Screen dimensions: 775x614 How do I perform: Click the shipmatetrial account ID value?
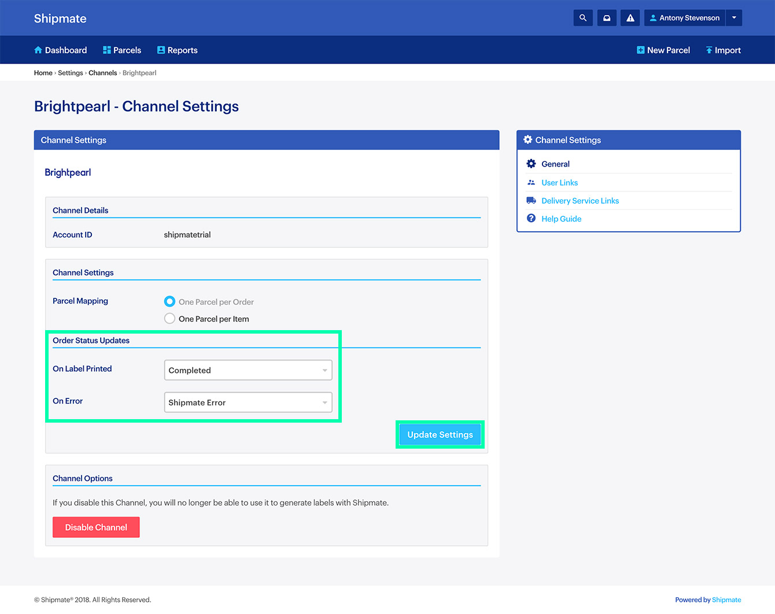click(x=187, y=235)
